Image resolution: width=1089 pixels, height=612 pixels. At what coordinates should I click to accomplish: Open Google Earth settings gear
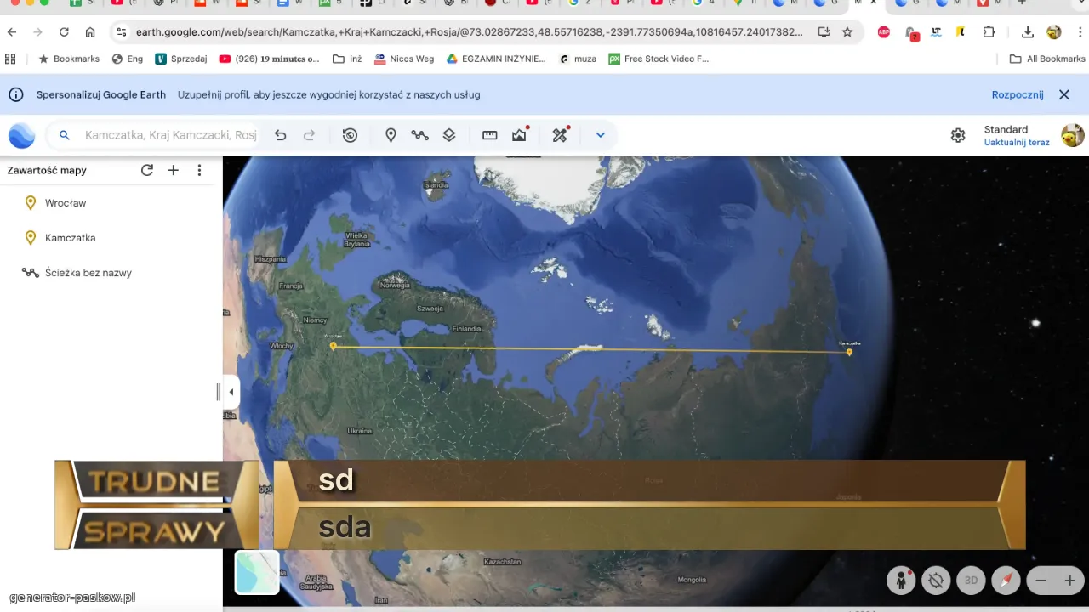point(958,135)
